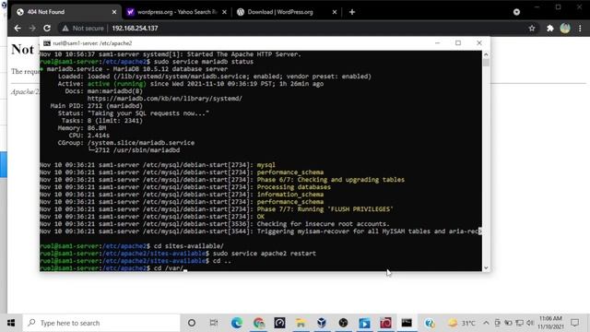The width and height of the screenshot is (590, 332).
Task: Open the notification center
Action: point(574,323)
